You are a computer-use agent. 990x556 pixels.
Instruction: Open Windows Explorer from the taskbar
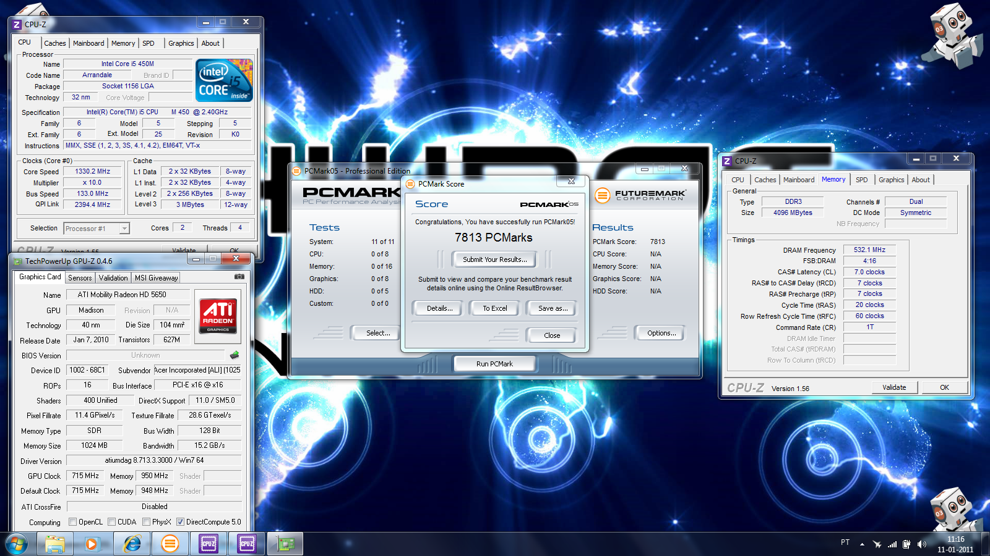(55, 544)
